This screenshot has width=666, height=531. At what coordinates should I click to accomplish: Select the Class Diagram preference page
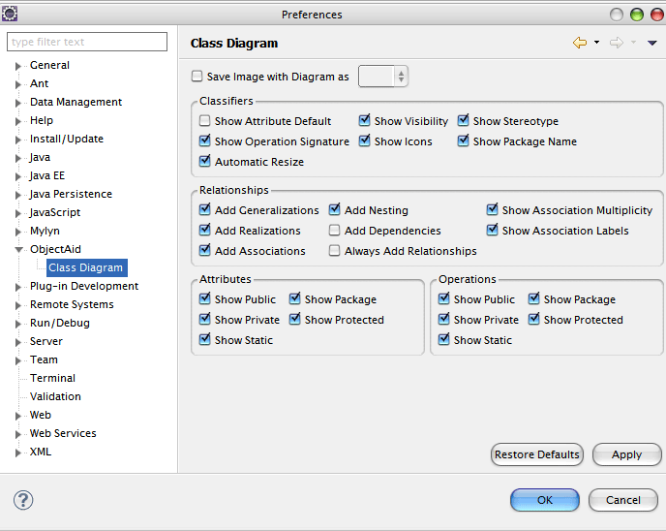[x=86, y=267]
